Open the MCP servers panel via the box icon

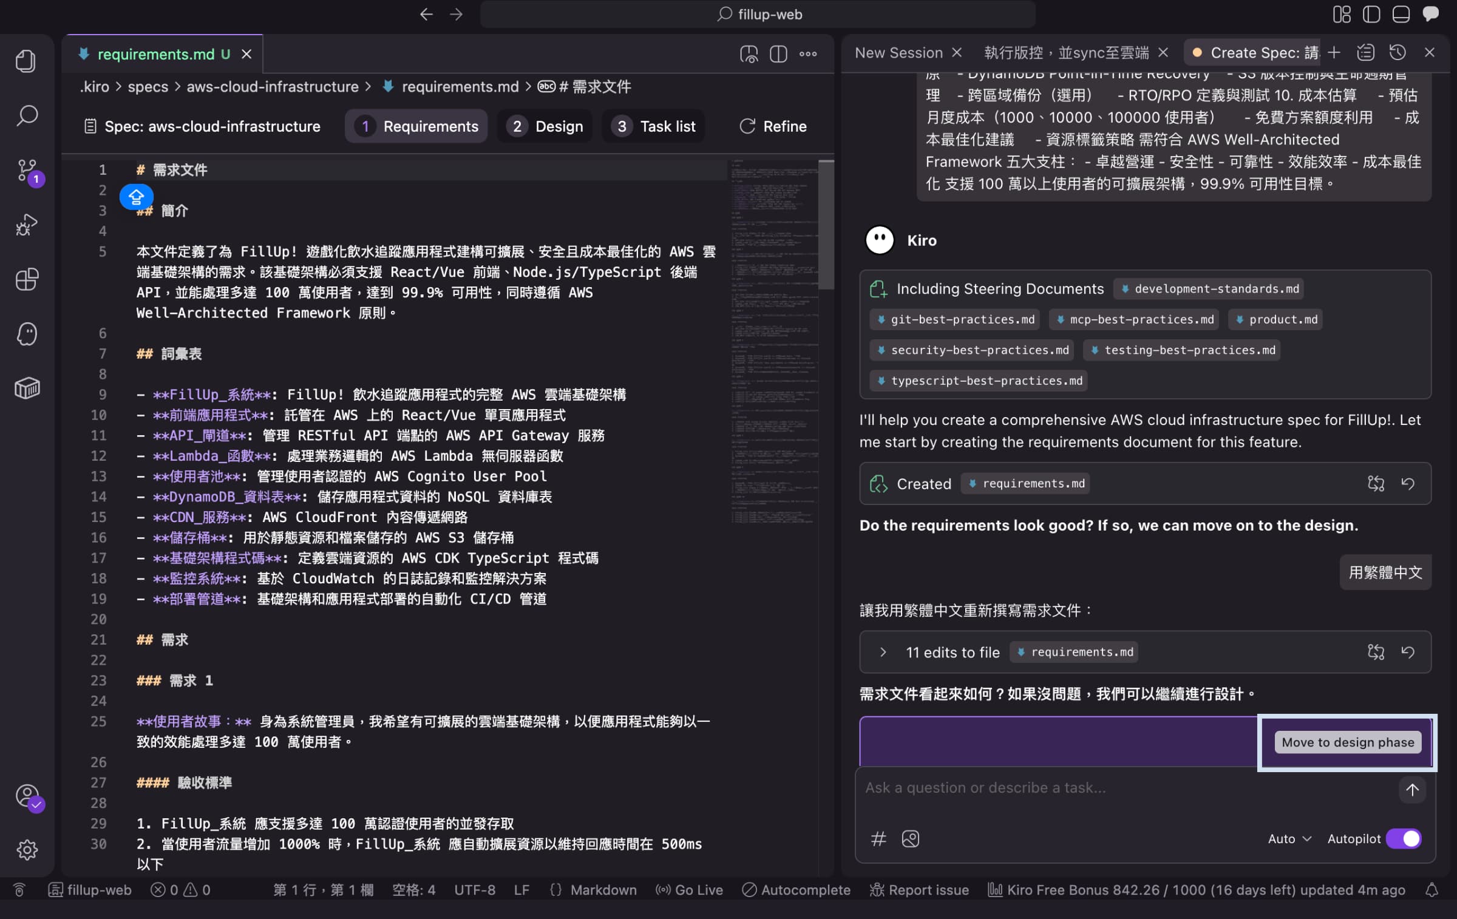coord(27,388)
